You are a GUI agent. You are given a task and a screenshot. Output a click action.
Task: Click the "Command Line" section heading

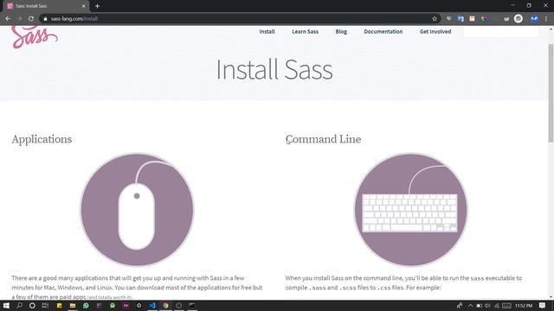[x=323, y=139]
